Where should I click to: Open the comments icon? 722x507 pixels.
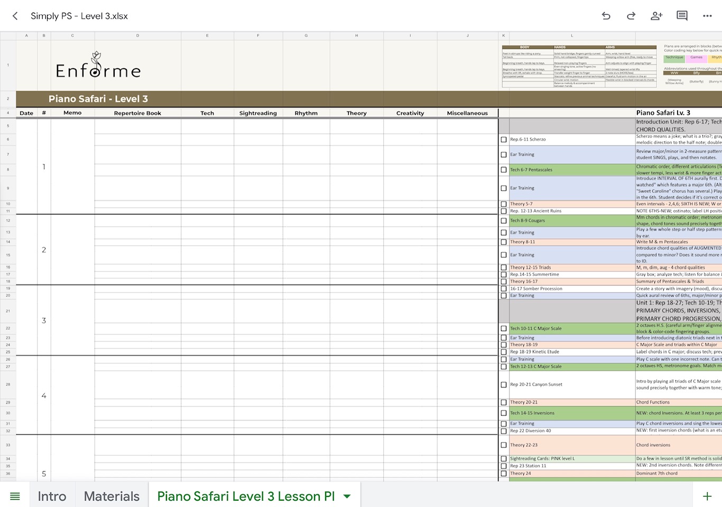click(682, 16)
